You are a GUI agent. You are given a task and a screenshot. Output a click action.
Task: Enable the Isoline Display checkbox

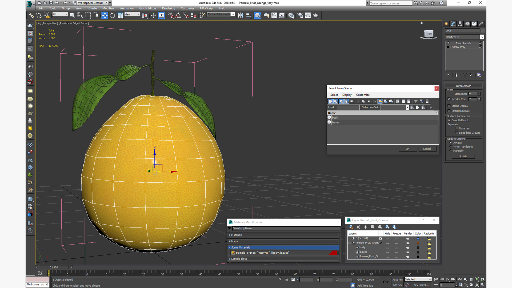tap(449, 106)
